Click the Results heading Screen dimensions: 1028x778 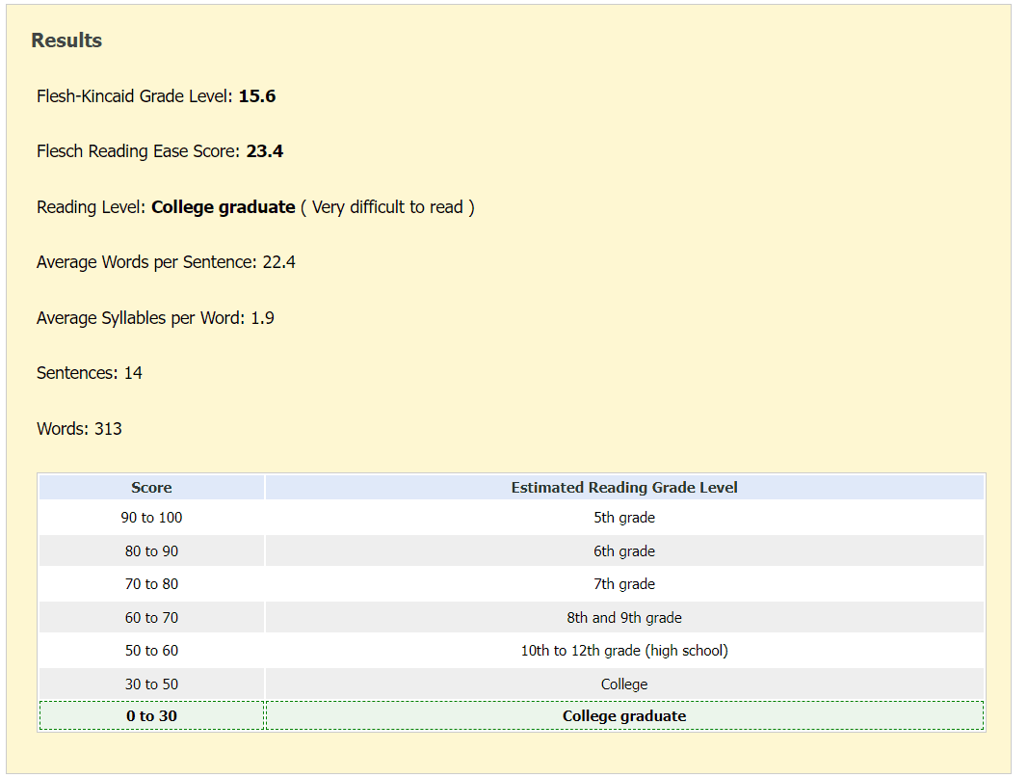(x=66, y=40)
